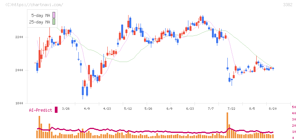Select the 5/12 date axis label

pyautogui.click(x=128, y=109)
